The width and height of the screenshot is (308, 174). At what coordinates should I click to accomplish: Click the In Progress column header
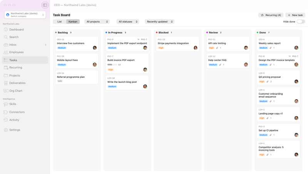(x=116, y=33)
